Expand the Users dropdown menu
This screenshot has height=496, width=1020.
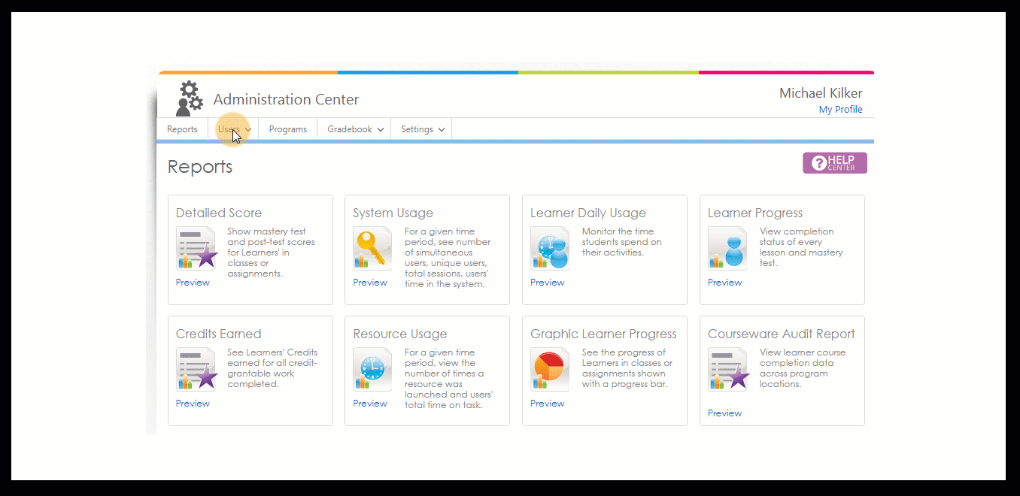click(x=233, y=129)
